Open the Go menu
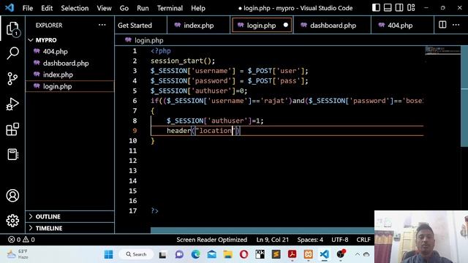 pos(124,8)
